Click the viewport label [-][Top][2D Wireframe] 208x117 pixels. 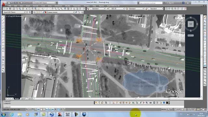(15, 16)
